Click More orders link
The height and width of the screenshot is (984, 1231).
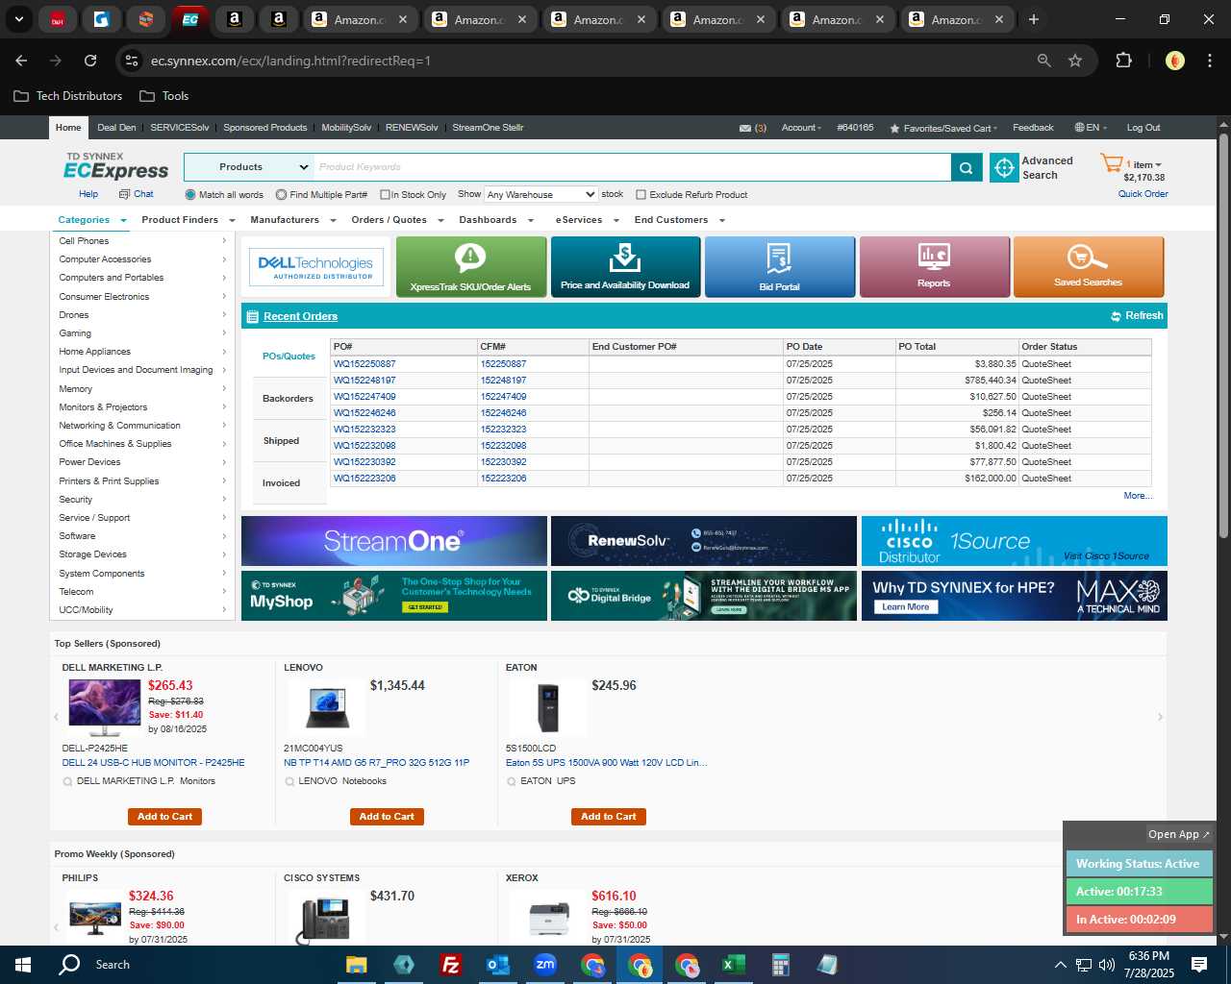(x=1138, y=496)
